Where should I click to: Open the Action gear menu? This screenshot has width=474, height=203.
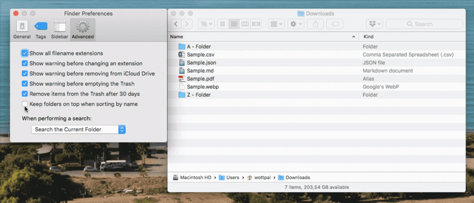point(295,24)
